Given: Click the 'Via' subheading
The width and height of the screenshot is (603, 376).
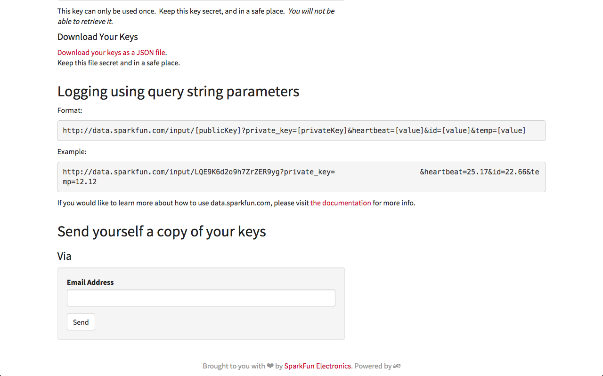Looking at the screenshot, I should point(65,256).
